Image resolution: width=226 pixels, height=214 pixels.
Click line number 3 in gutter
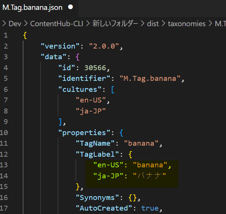pyautogui.click(x=6, y=57)
